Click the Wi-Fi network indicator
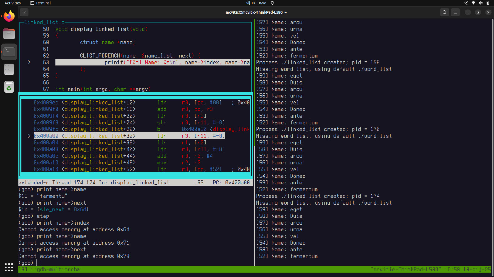Image resolution: width=494 pixels, height=277 pixels. [x=473, y=3]
